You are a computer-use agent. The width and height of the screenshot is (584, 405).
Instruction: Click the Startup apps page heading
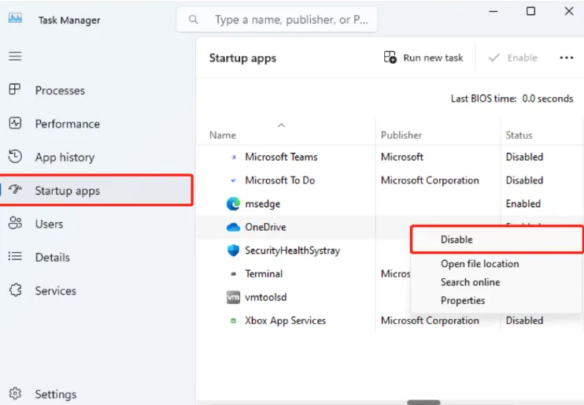pos(242,58)
